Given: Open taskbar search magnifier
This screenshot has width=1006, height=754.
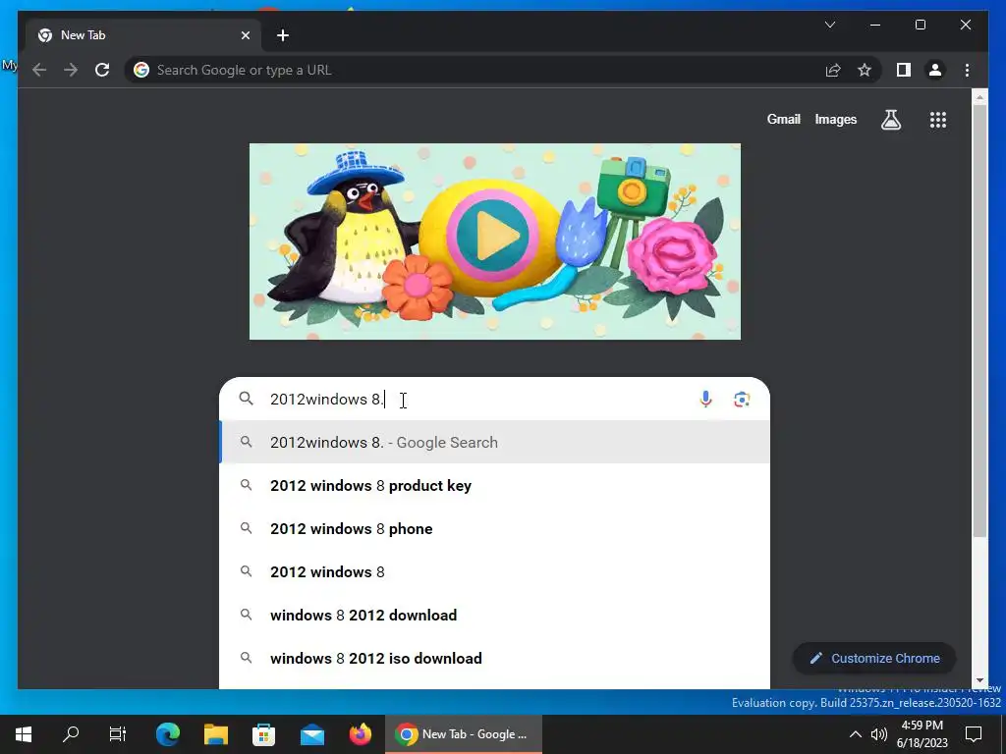Looking at the screenshot, I should click(x=71, y=734).
